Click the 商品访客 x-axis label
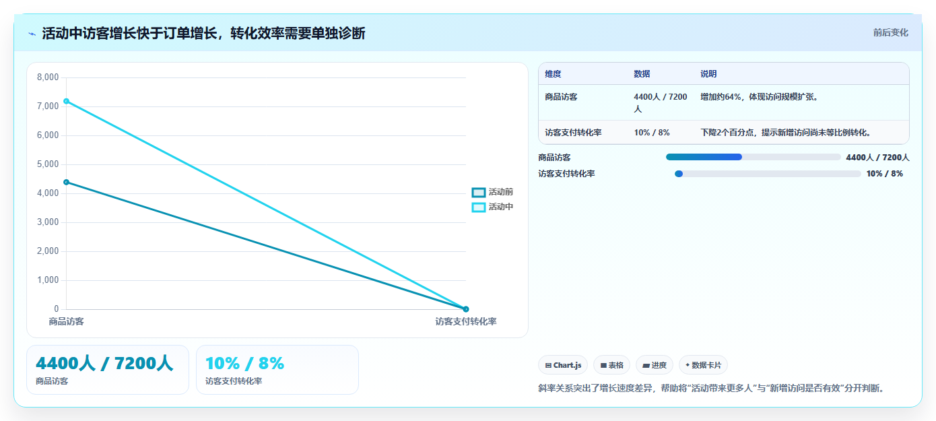Image resolution: width=936 pixels, height=421 pixels. click(66, 322)
